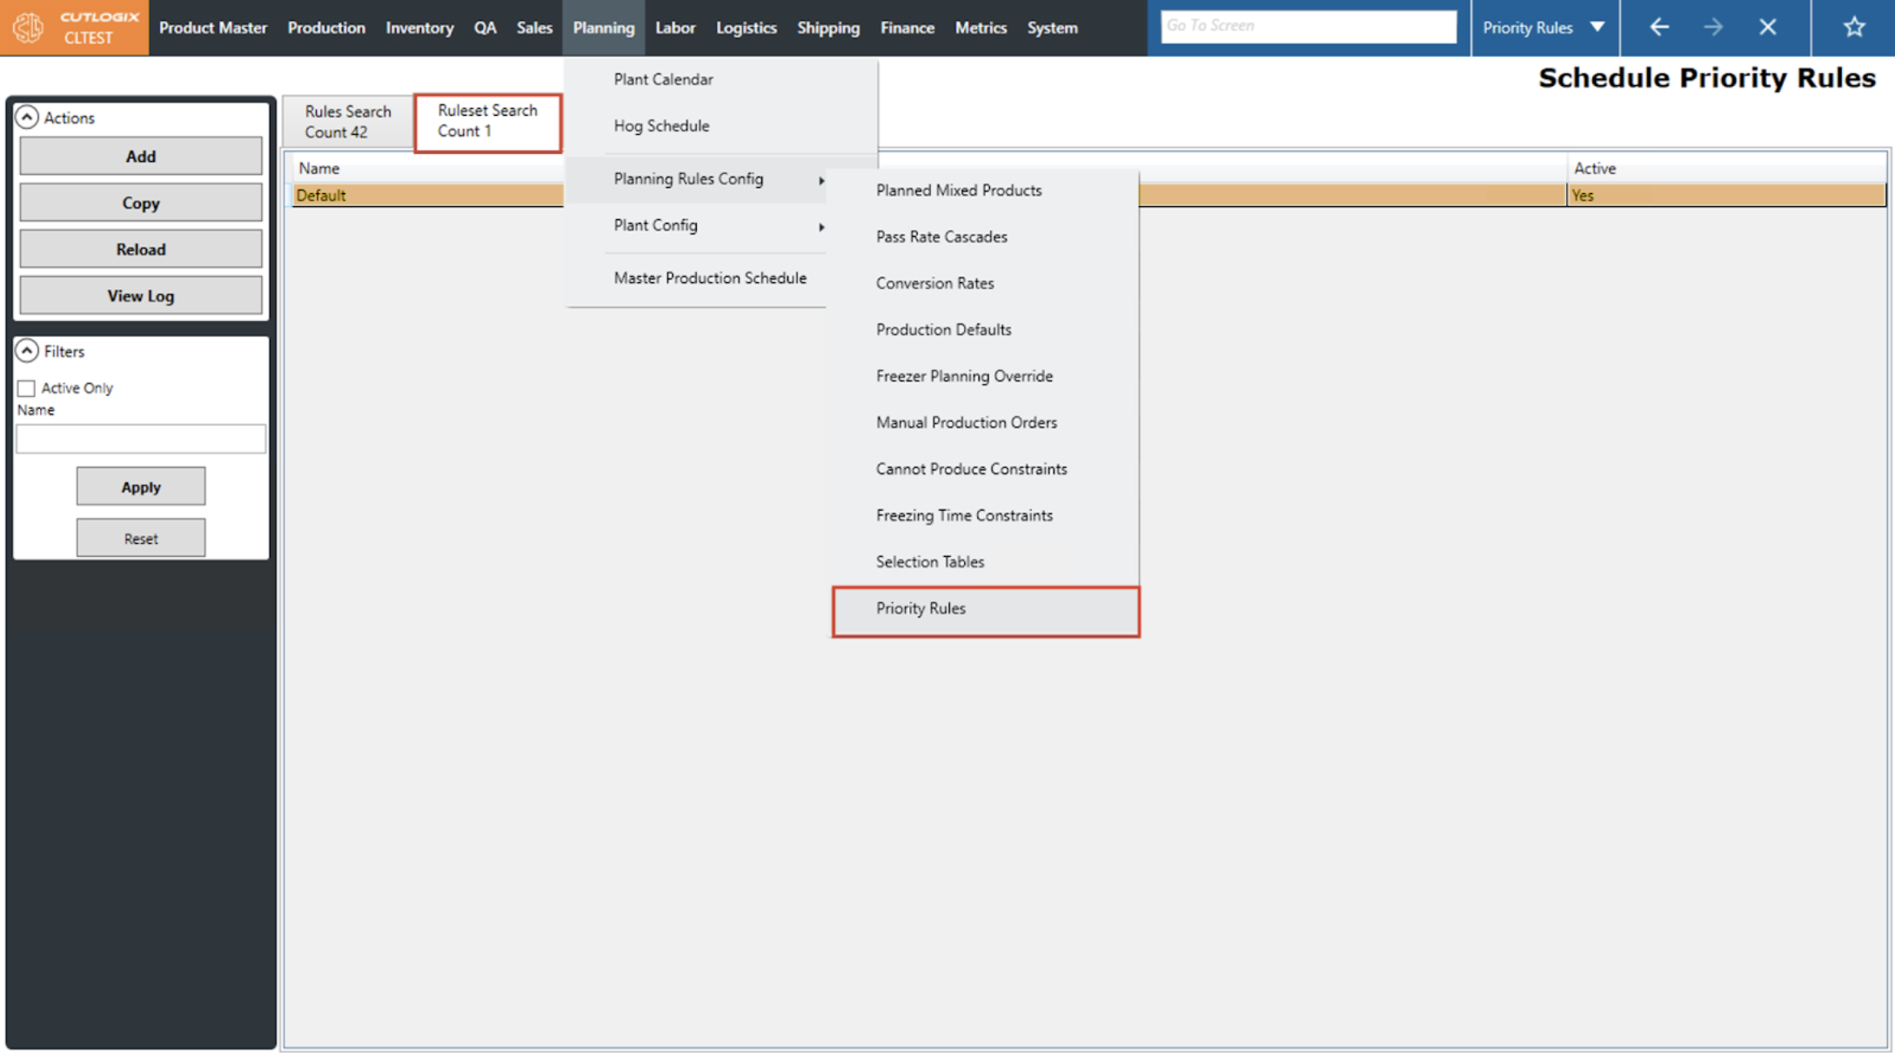The image size is (1895, 1053).
Task: Open Freezer Planning Override menu item
Action: [x=964, y=376]
